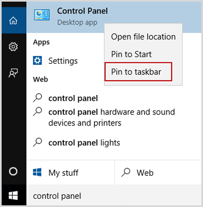203x207 pixels.
Task: Click the My stuff search filter button
Action: click(x=71, y=172)
